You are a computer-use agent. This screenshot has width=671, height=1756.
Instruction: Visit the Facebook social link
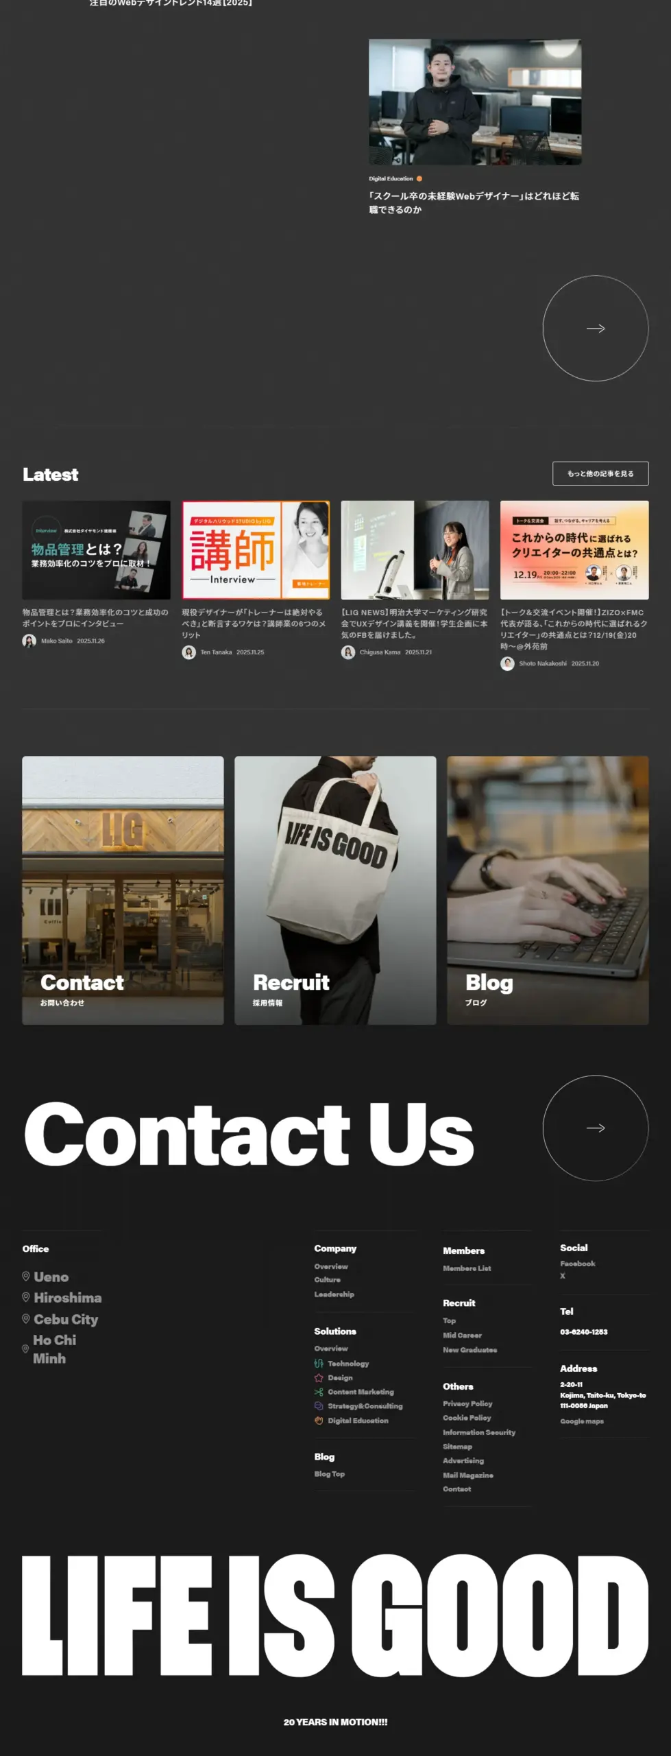[578, 1263]
